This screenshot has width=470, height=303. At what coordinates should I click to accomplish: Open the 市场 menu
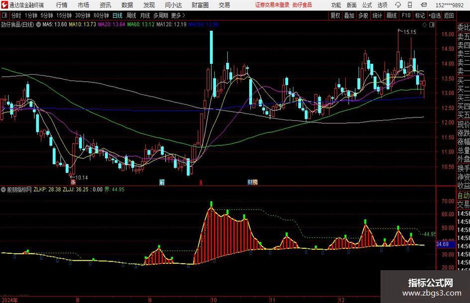[x=84, y=5]
